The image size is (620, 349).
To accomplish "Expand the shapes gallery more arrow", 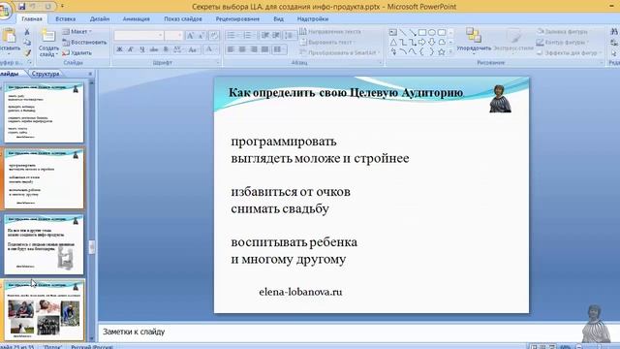I will 450,51.
